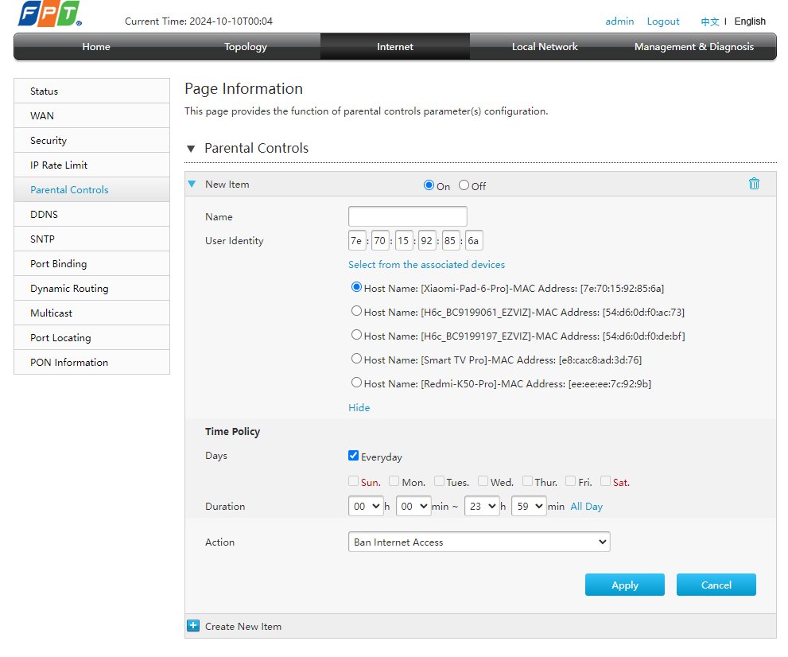
Task: Switch to the Local Network tab
Action: 545,47
